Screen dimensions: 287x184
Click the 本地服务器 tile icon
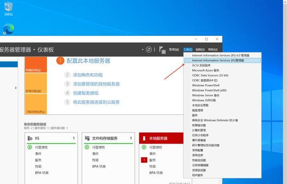144,138
